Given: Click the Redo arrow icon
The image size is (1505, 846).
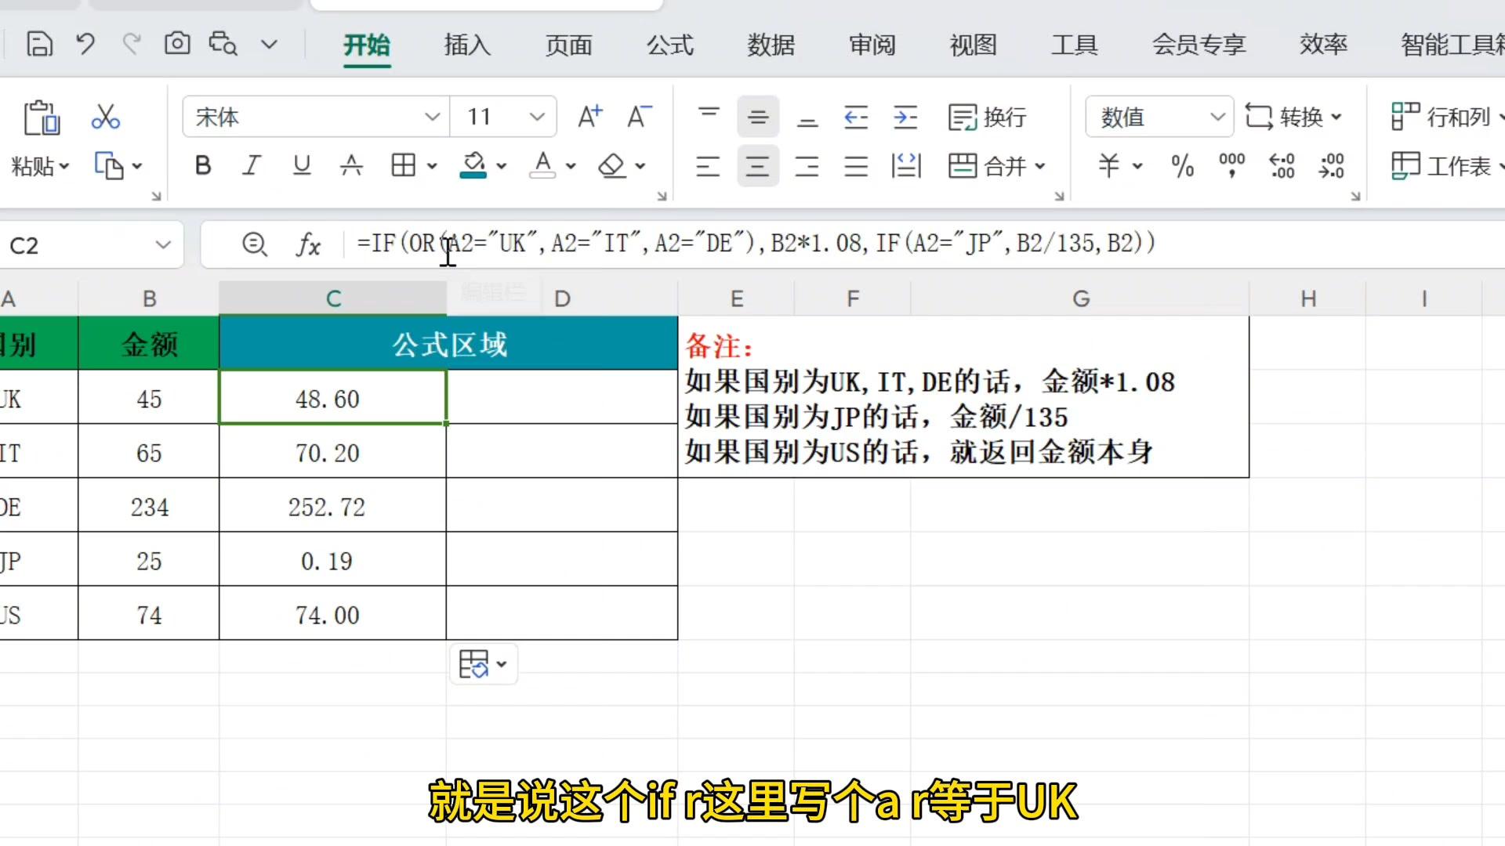Looking at the screenshot, I should coord(132,44).
